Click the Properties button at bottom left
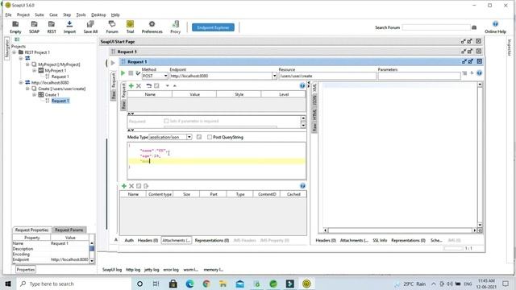 [x=26, y=270]
